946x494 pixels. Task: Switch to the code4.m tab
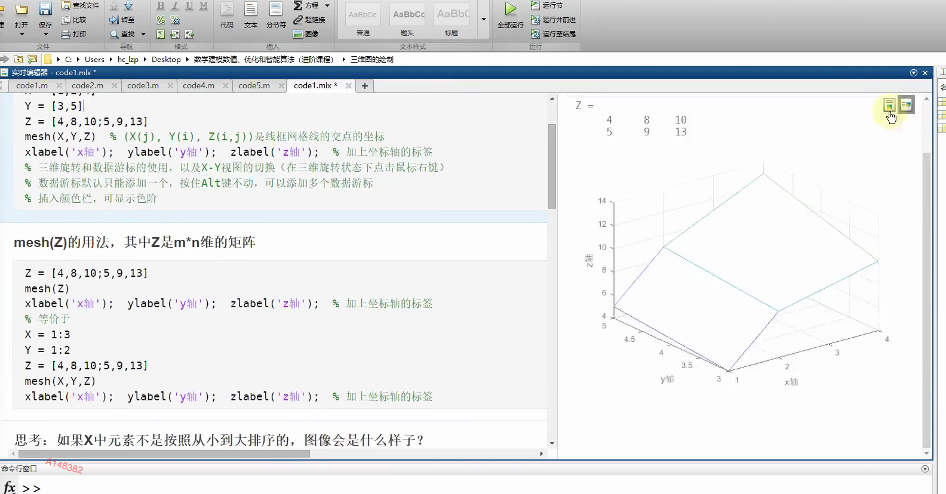198,86
